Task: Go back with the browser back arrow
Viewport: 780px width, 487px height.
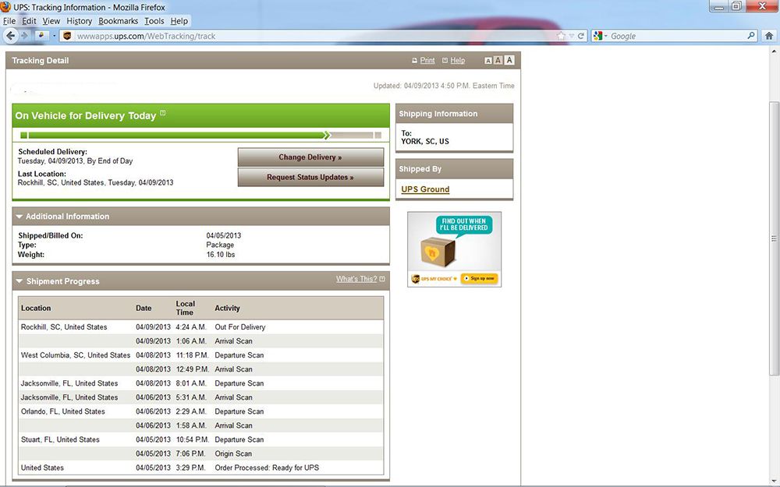Action: point(10,36)
